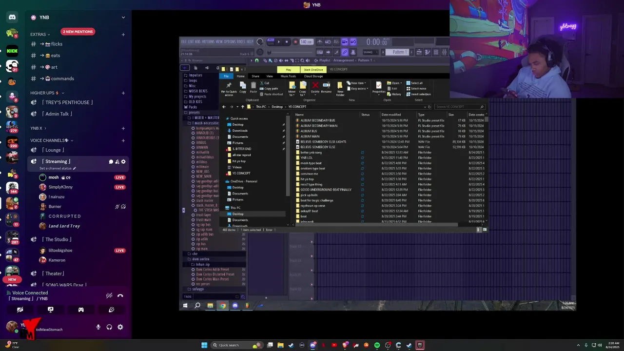Click New folder in streamed Explorer ribbon
Viewport: 624px width, 351px height.
tap(340, 89)
